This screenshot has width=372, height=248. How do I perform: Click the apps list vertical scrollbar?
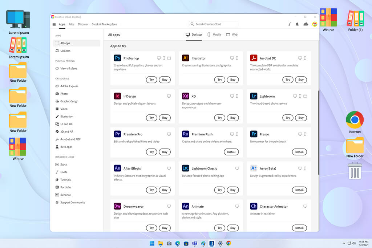[318, 133]
